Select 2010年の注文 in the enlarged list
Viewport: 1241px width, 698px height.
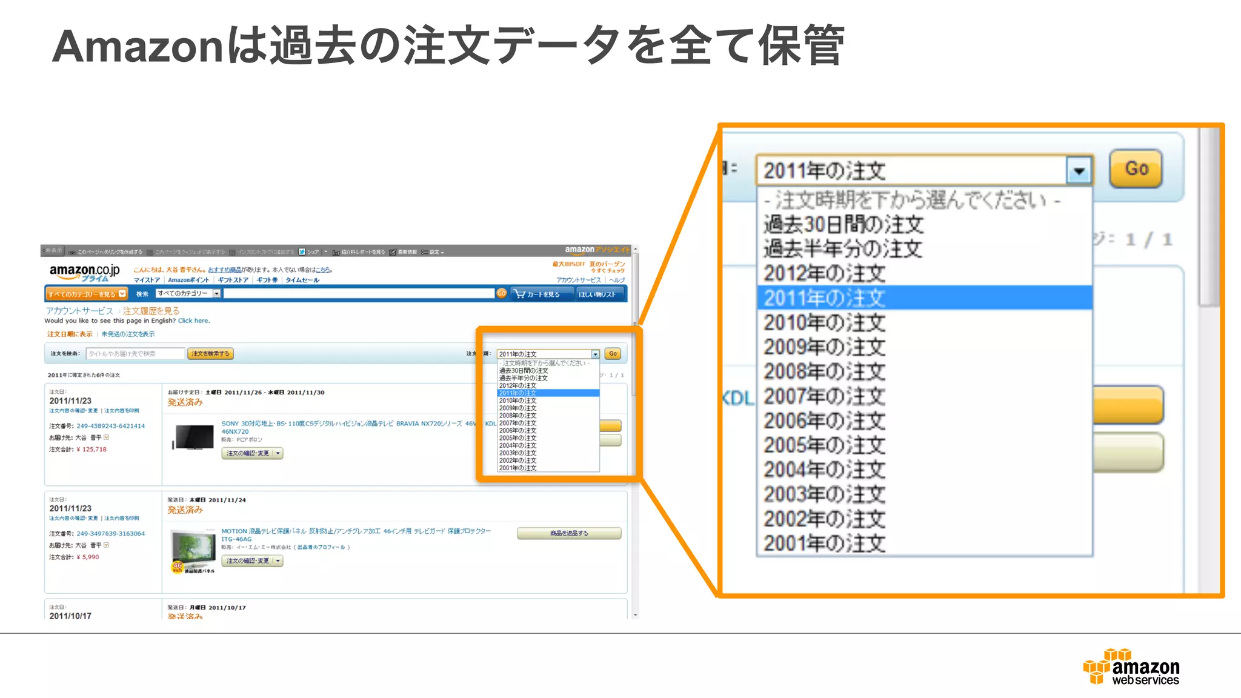click(924, 322)
